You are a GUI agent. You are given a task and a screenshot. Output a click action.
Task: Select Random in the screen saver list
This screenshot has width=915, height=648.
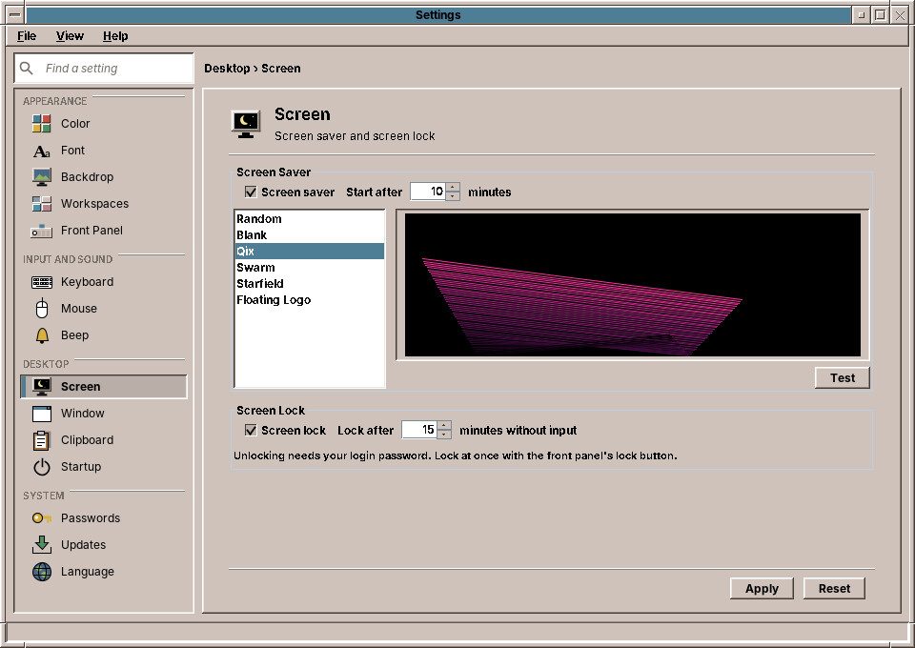pyautogui.click(x=310, y=219)
